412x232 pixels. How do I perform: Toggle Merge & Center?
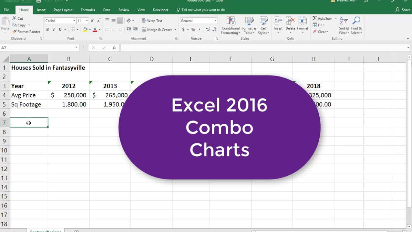(157, 30)
